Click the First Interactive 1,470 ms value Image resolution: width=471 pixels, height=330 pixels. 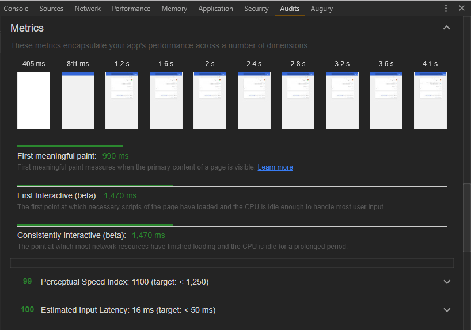point(120,195)
